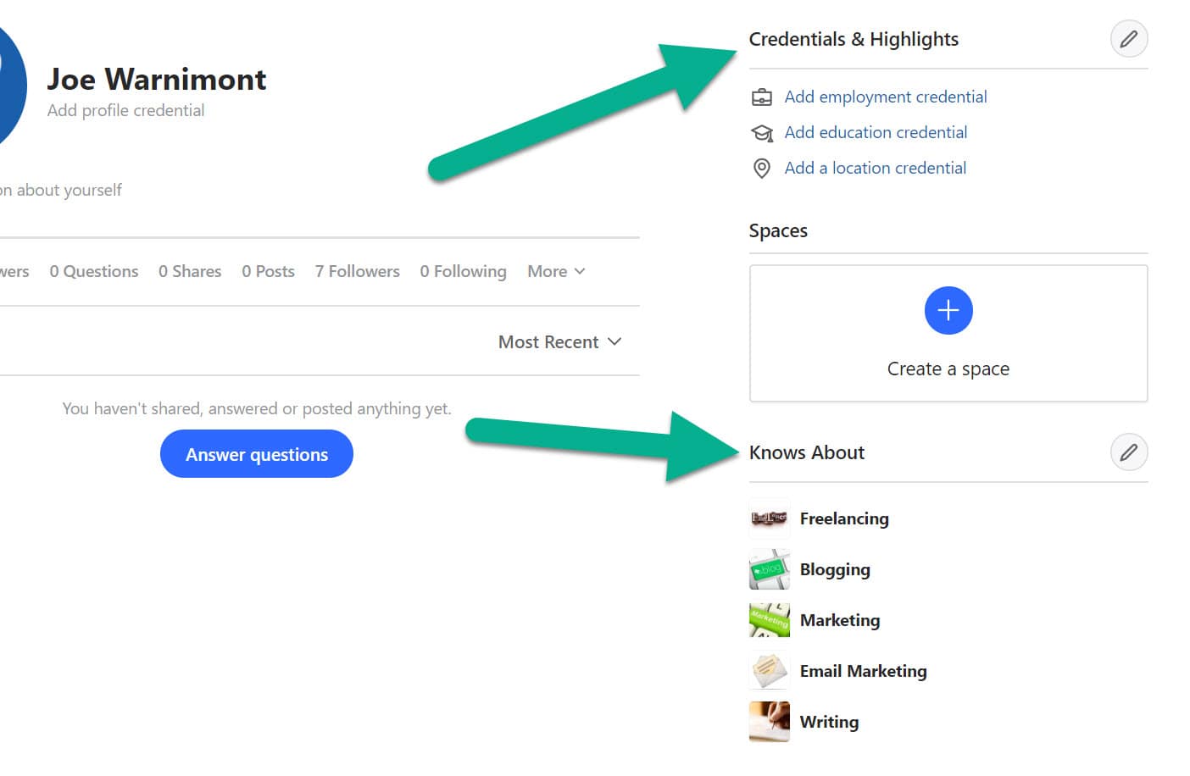Click Add profile credential under name
Image resolution: width=1190 pixels, height=776 pixels.
click(125, 110)
